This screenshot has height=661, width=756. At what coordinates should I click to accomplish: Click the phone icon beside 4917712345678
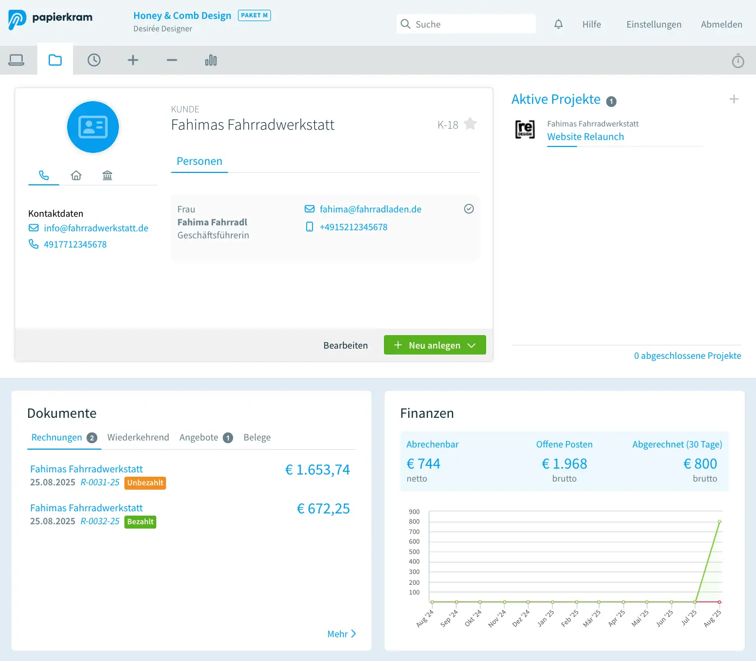[x=34, y=244]
